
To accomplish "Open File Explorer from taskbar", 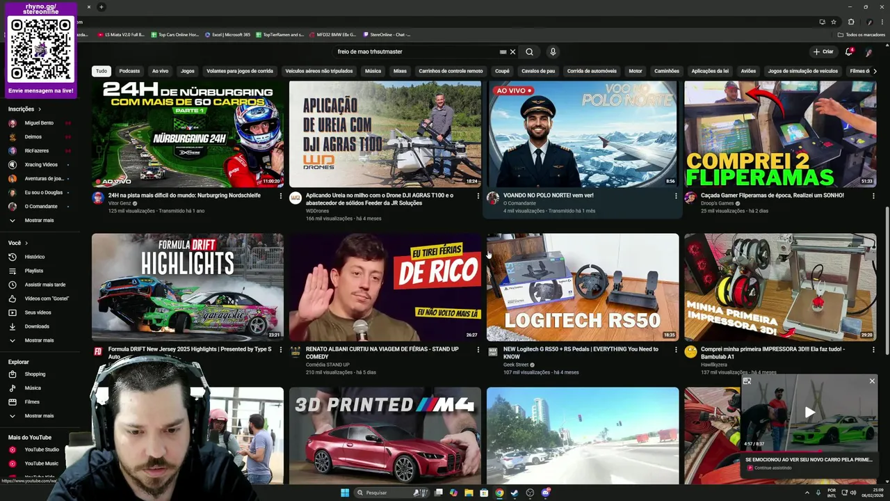I will 469,493.
